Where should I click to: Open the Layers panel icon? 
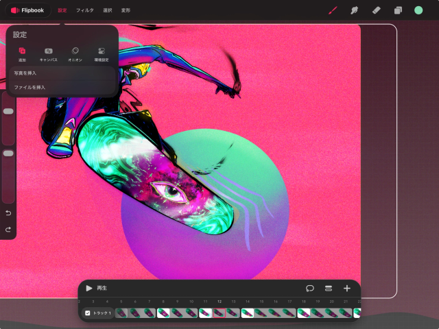(x=397, y=10)
